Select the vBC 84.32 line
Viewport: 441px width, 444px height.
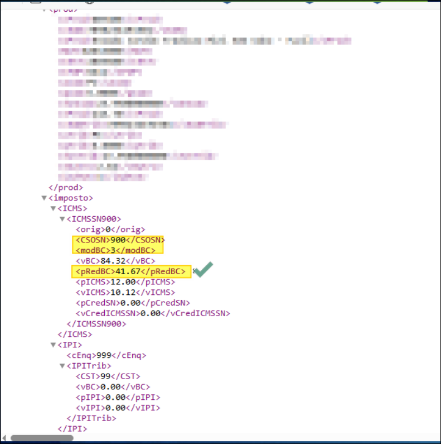point(115,261)
